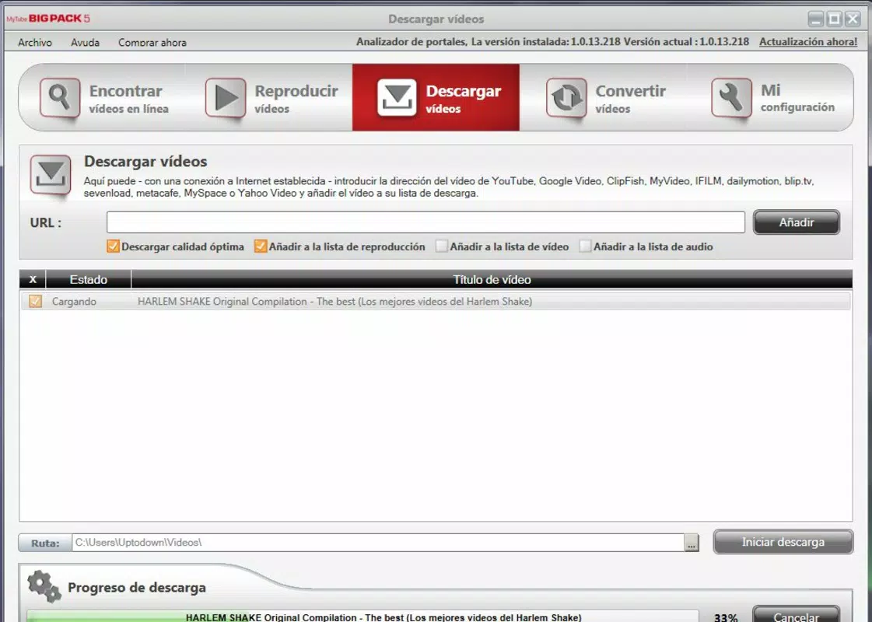Cancel the download with Cancelar button
Image resolution: width=872 pixels, height=622 pixels.
(797, 615)
